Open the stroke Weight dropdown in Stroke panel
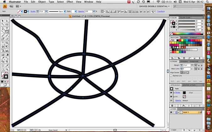 tap(192, 65)
